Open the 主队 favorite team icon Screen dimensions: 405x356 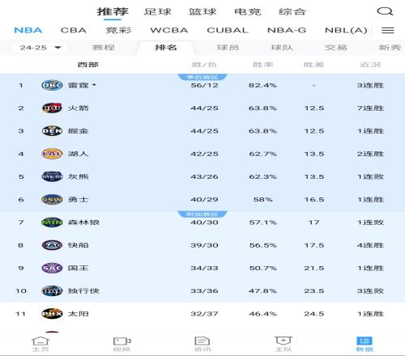coord(283,344)
